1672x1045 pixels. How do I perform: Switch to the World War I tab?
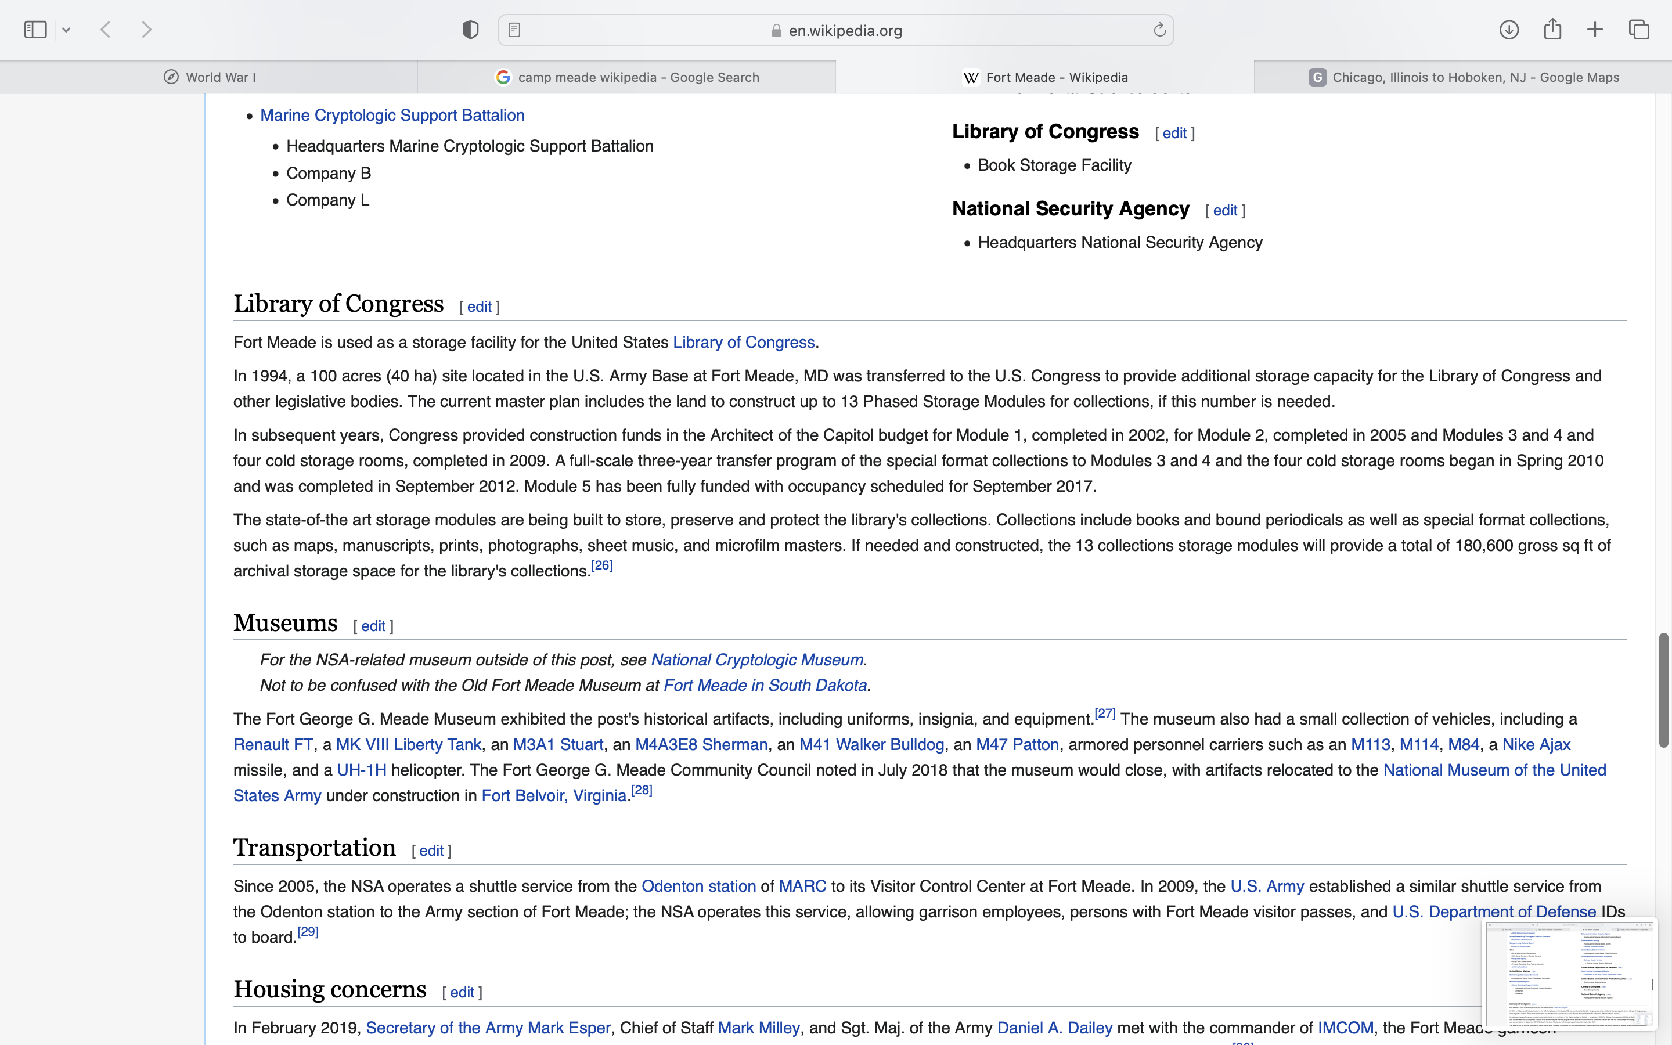pyautogui.click(x=208, y=77)
